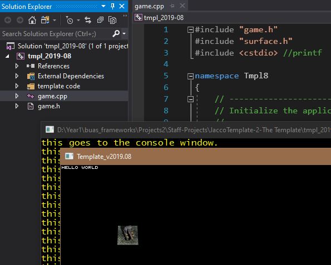Image resolution: width=331 pixels, height=265 pixels.
Task: Click the Back navigation arrow in Solution Explorer
Action: point(8,20)
